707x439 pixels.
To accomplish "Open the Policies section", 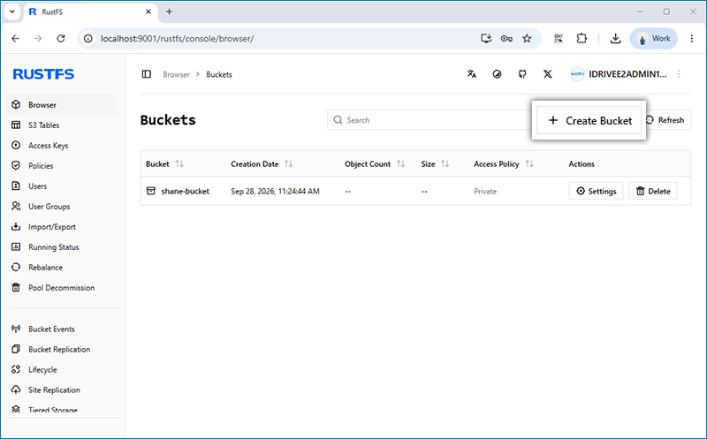I will (x=41, y=166).
